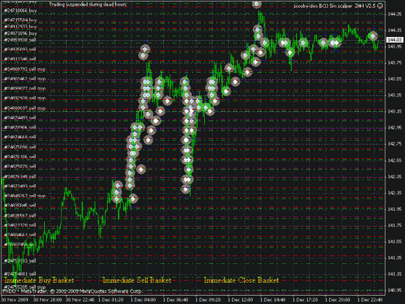Image resolution: width=405 pixels, height=304 pixels.
Task: Click the 30 Nov 2009 time axis label
Action: 14,300
